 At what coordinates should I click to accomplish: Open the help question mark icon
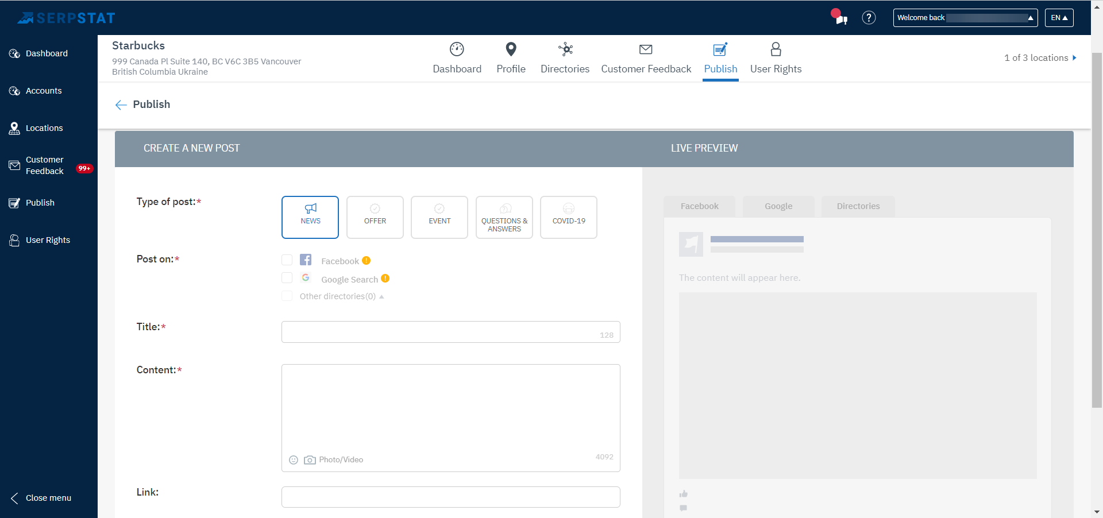(869, 18)
